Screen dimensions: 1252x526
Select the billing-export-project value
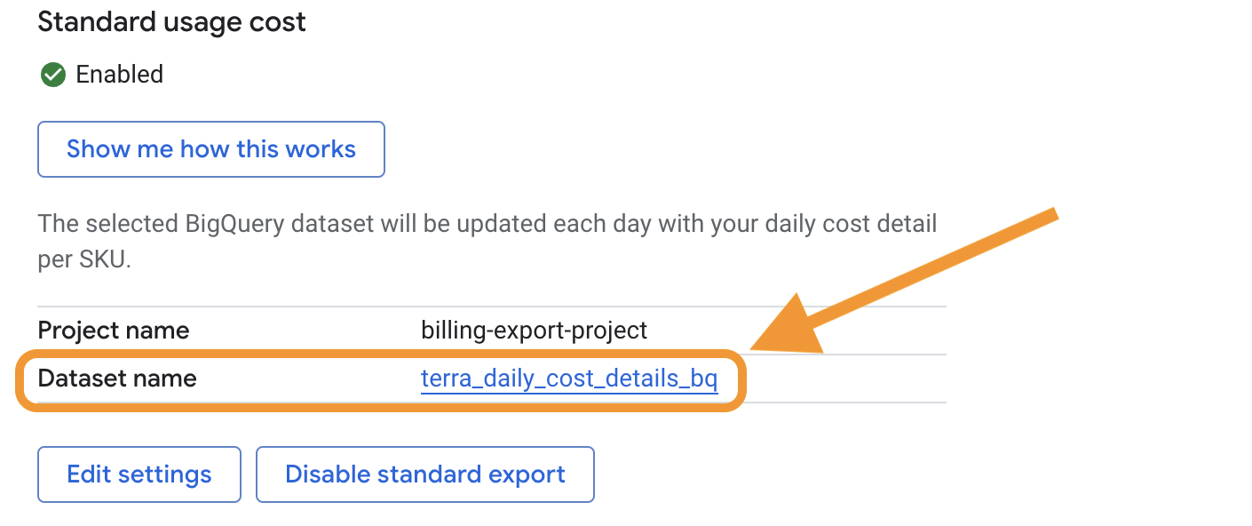click(534, 331)
